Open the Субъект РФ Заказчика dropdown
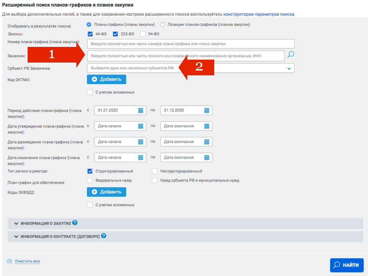Image resolution: width=368 pixels, height=276 pixels. coord(289,68)
